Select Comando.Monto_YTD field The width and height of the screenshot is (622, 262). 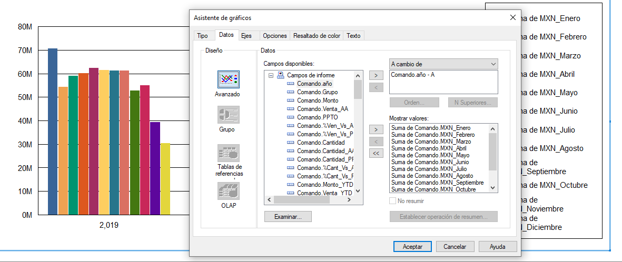click(324, 184)
